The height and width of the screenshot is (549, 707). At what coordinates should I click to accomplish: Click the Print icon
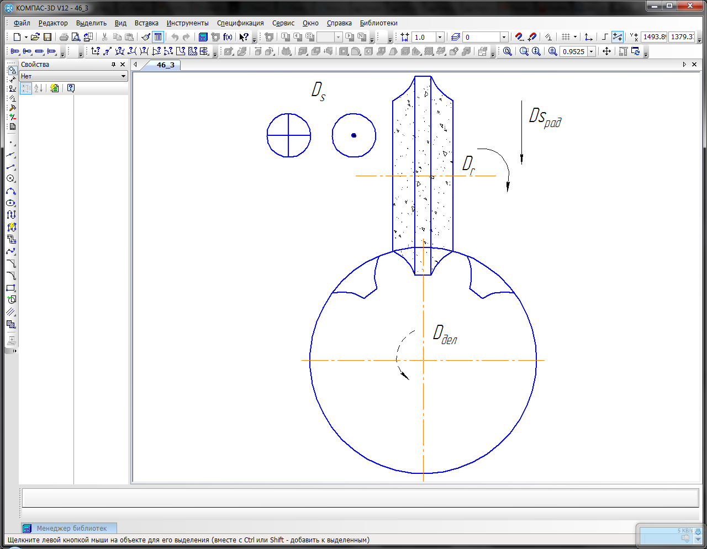tap(64, 37)
